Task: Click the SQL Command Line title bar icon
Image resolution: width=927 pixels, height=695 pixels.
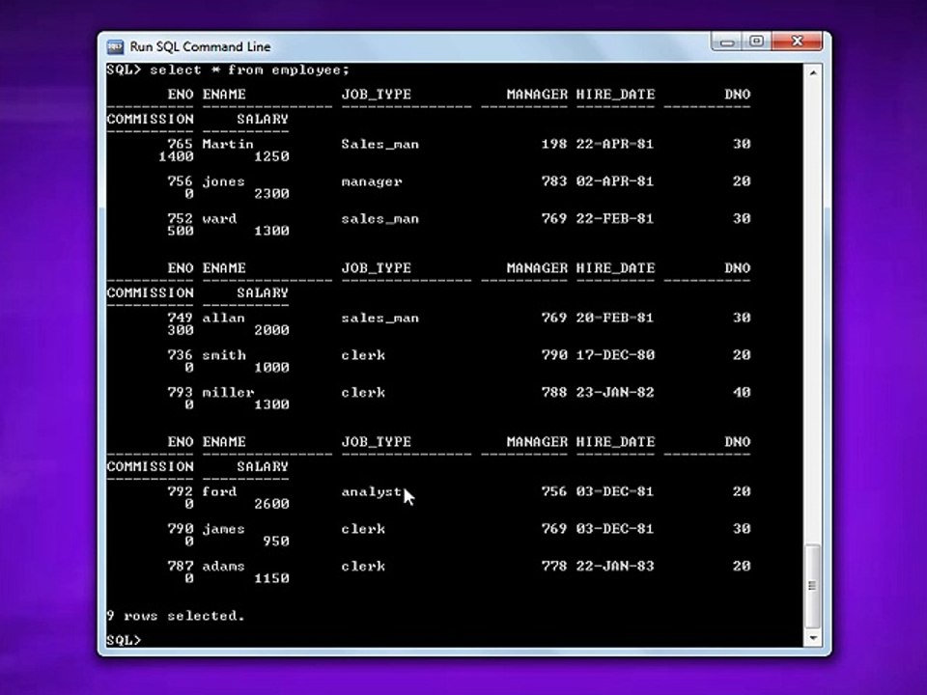Action: [115, 46]
